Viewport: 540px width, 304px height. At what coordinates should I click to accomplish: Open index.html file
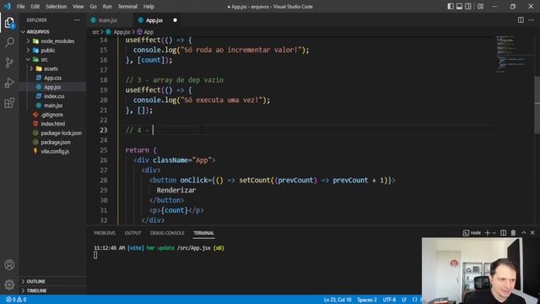coord(52,124)
